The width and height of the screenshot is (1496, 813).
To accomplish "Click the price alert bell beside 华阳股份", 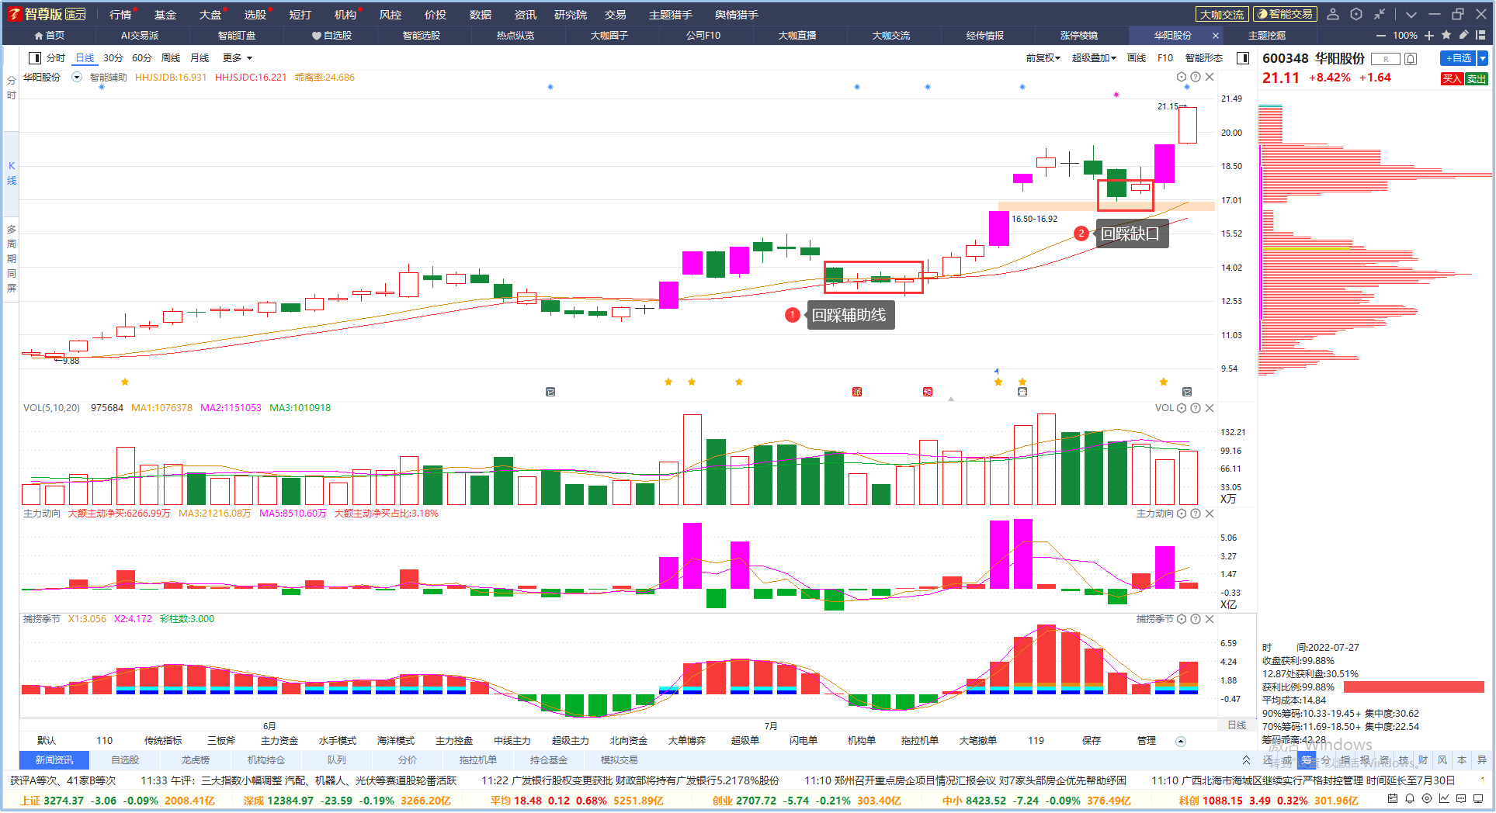I will click(x=1411, y=59).
